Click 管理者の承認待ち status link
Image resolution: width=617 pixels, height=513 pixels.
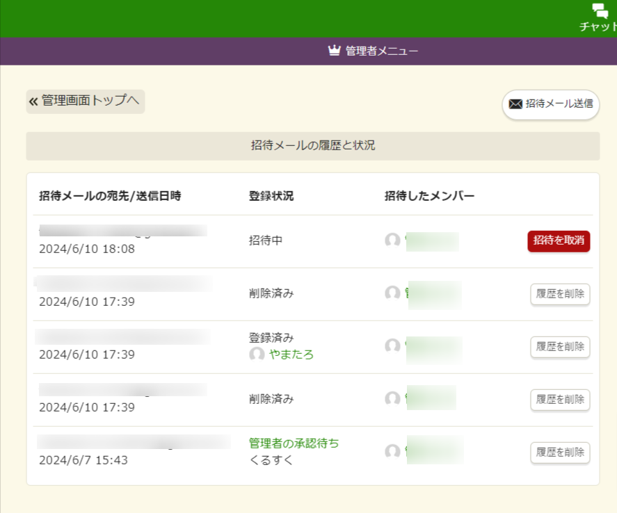pos(294,443)
